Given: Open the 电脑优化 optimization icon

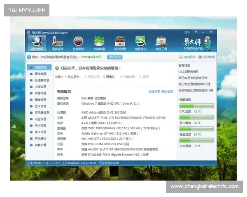Looking at the screenshot, I should tap(141, 43).
